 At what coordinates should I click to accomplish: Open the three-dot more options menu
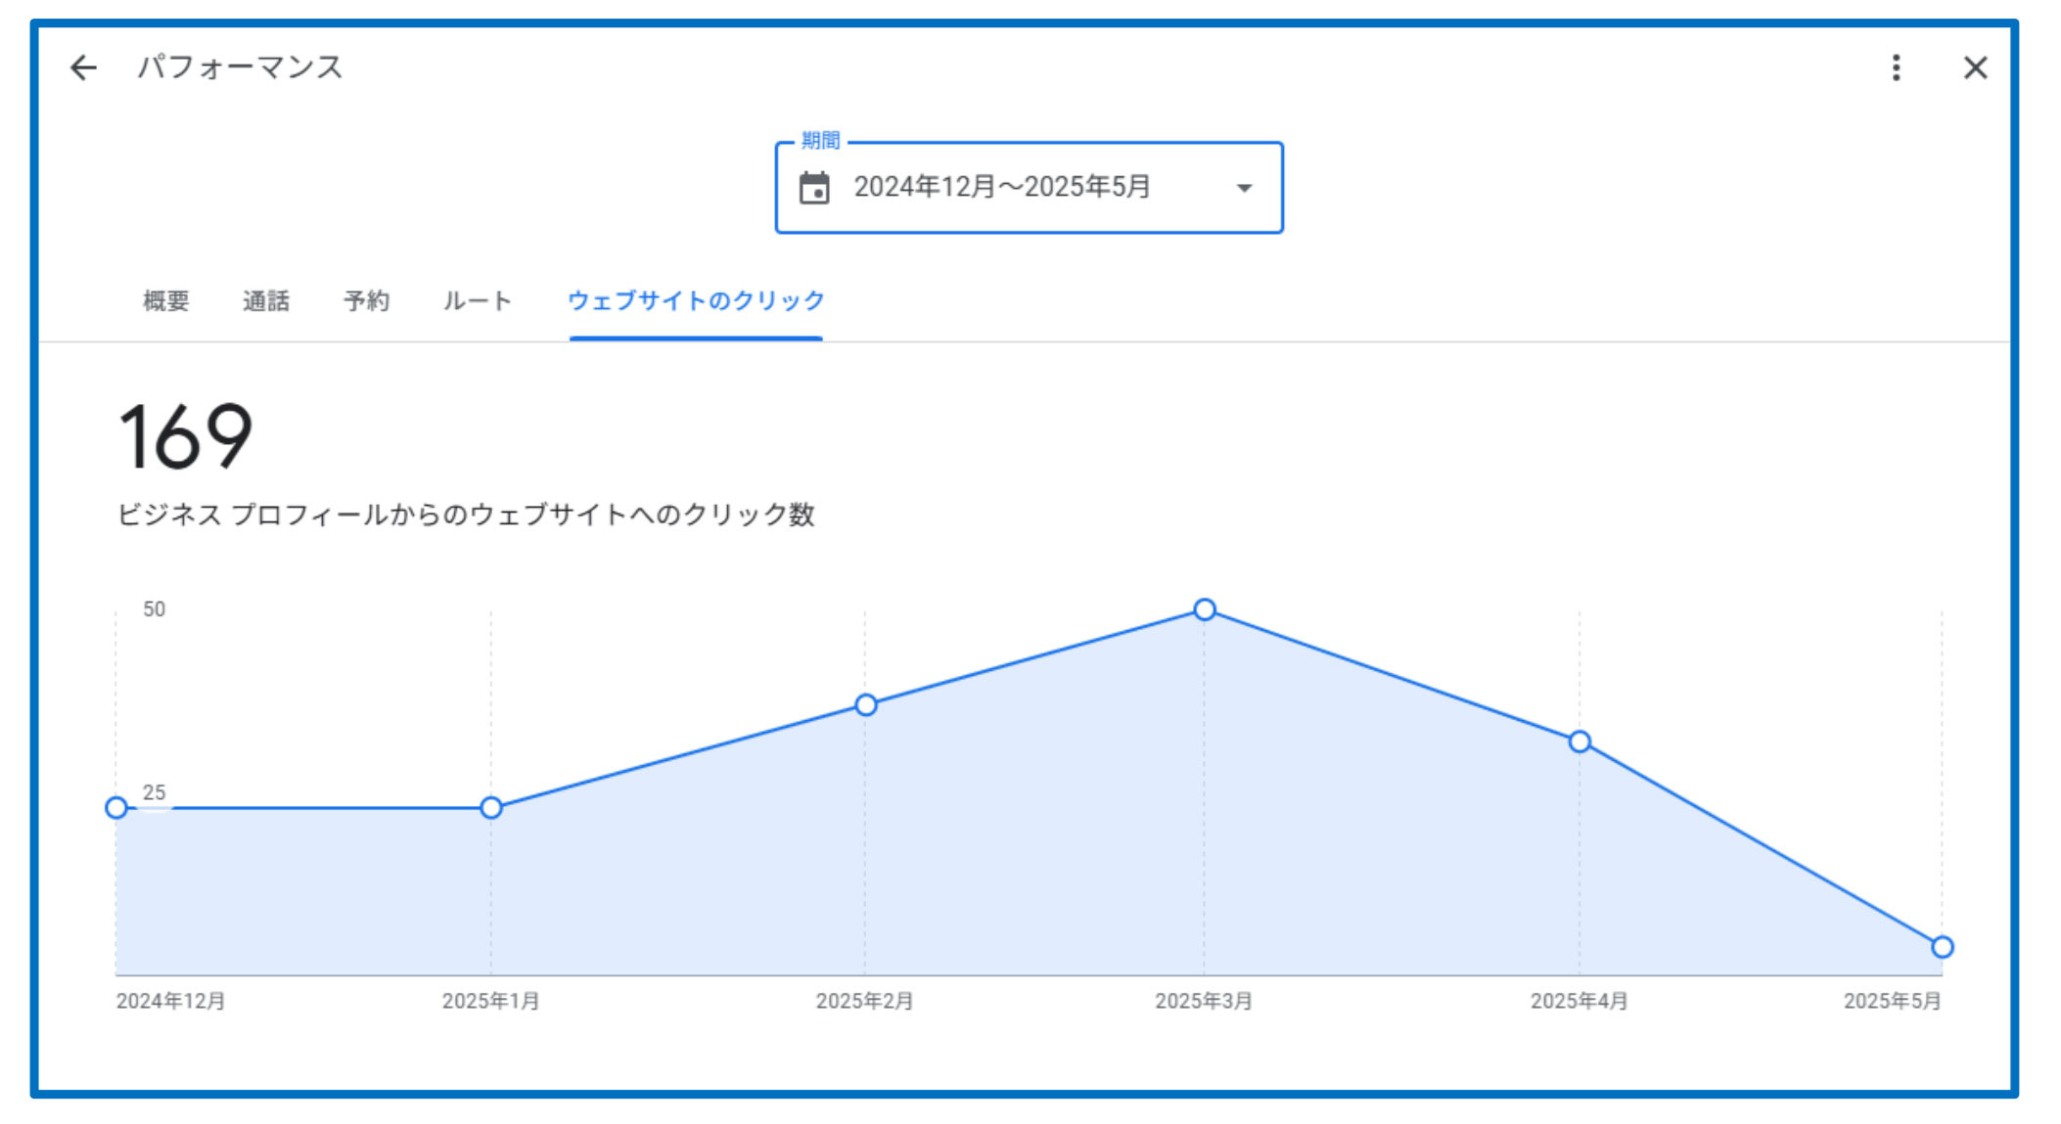click(1896, 67)
